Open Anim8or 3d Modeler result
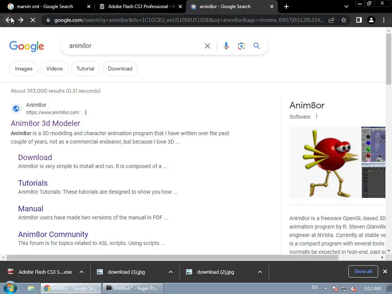Viewport: 392px width, 294px height. (x=45, y=123)
